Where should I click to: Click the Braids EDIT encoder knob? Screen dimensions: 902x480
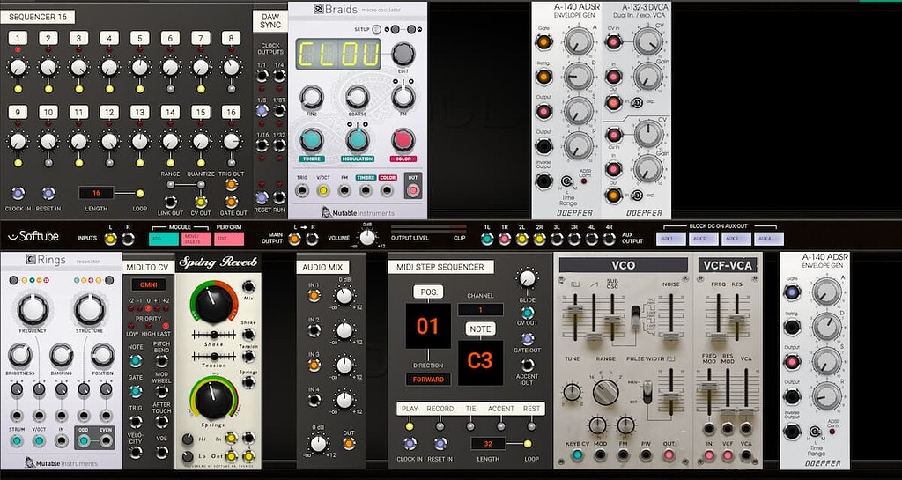click(403, 54)
